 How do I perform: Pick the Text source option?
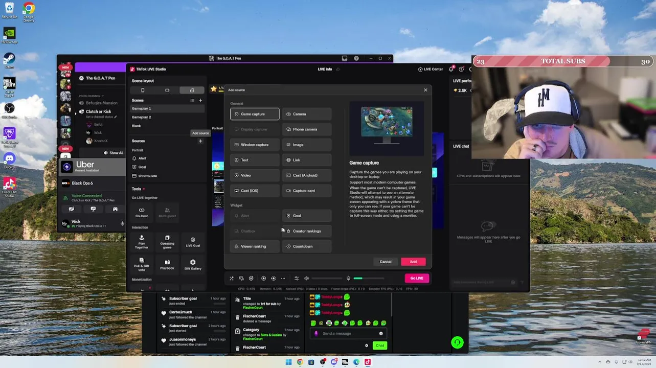tap(255, 160)
